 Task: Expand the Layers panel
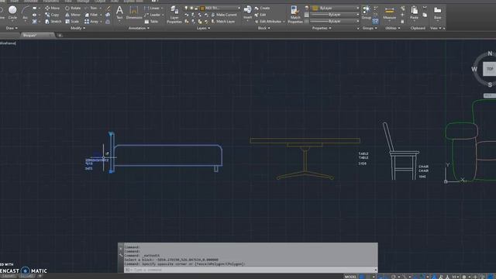(203, 28)
